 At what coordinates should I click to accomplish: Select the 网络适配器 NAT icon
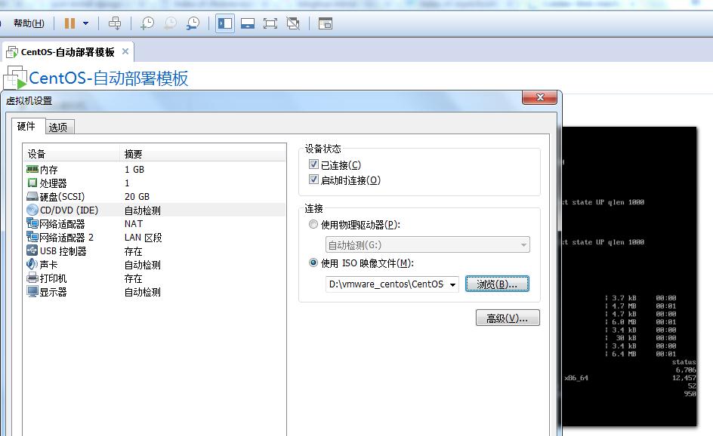point(32,223)
